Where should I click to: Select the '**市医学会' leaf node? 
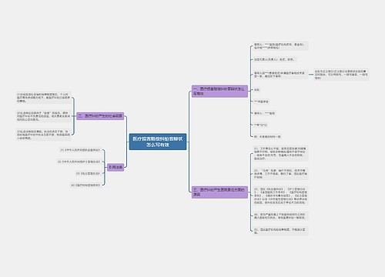point(261,102)
